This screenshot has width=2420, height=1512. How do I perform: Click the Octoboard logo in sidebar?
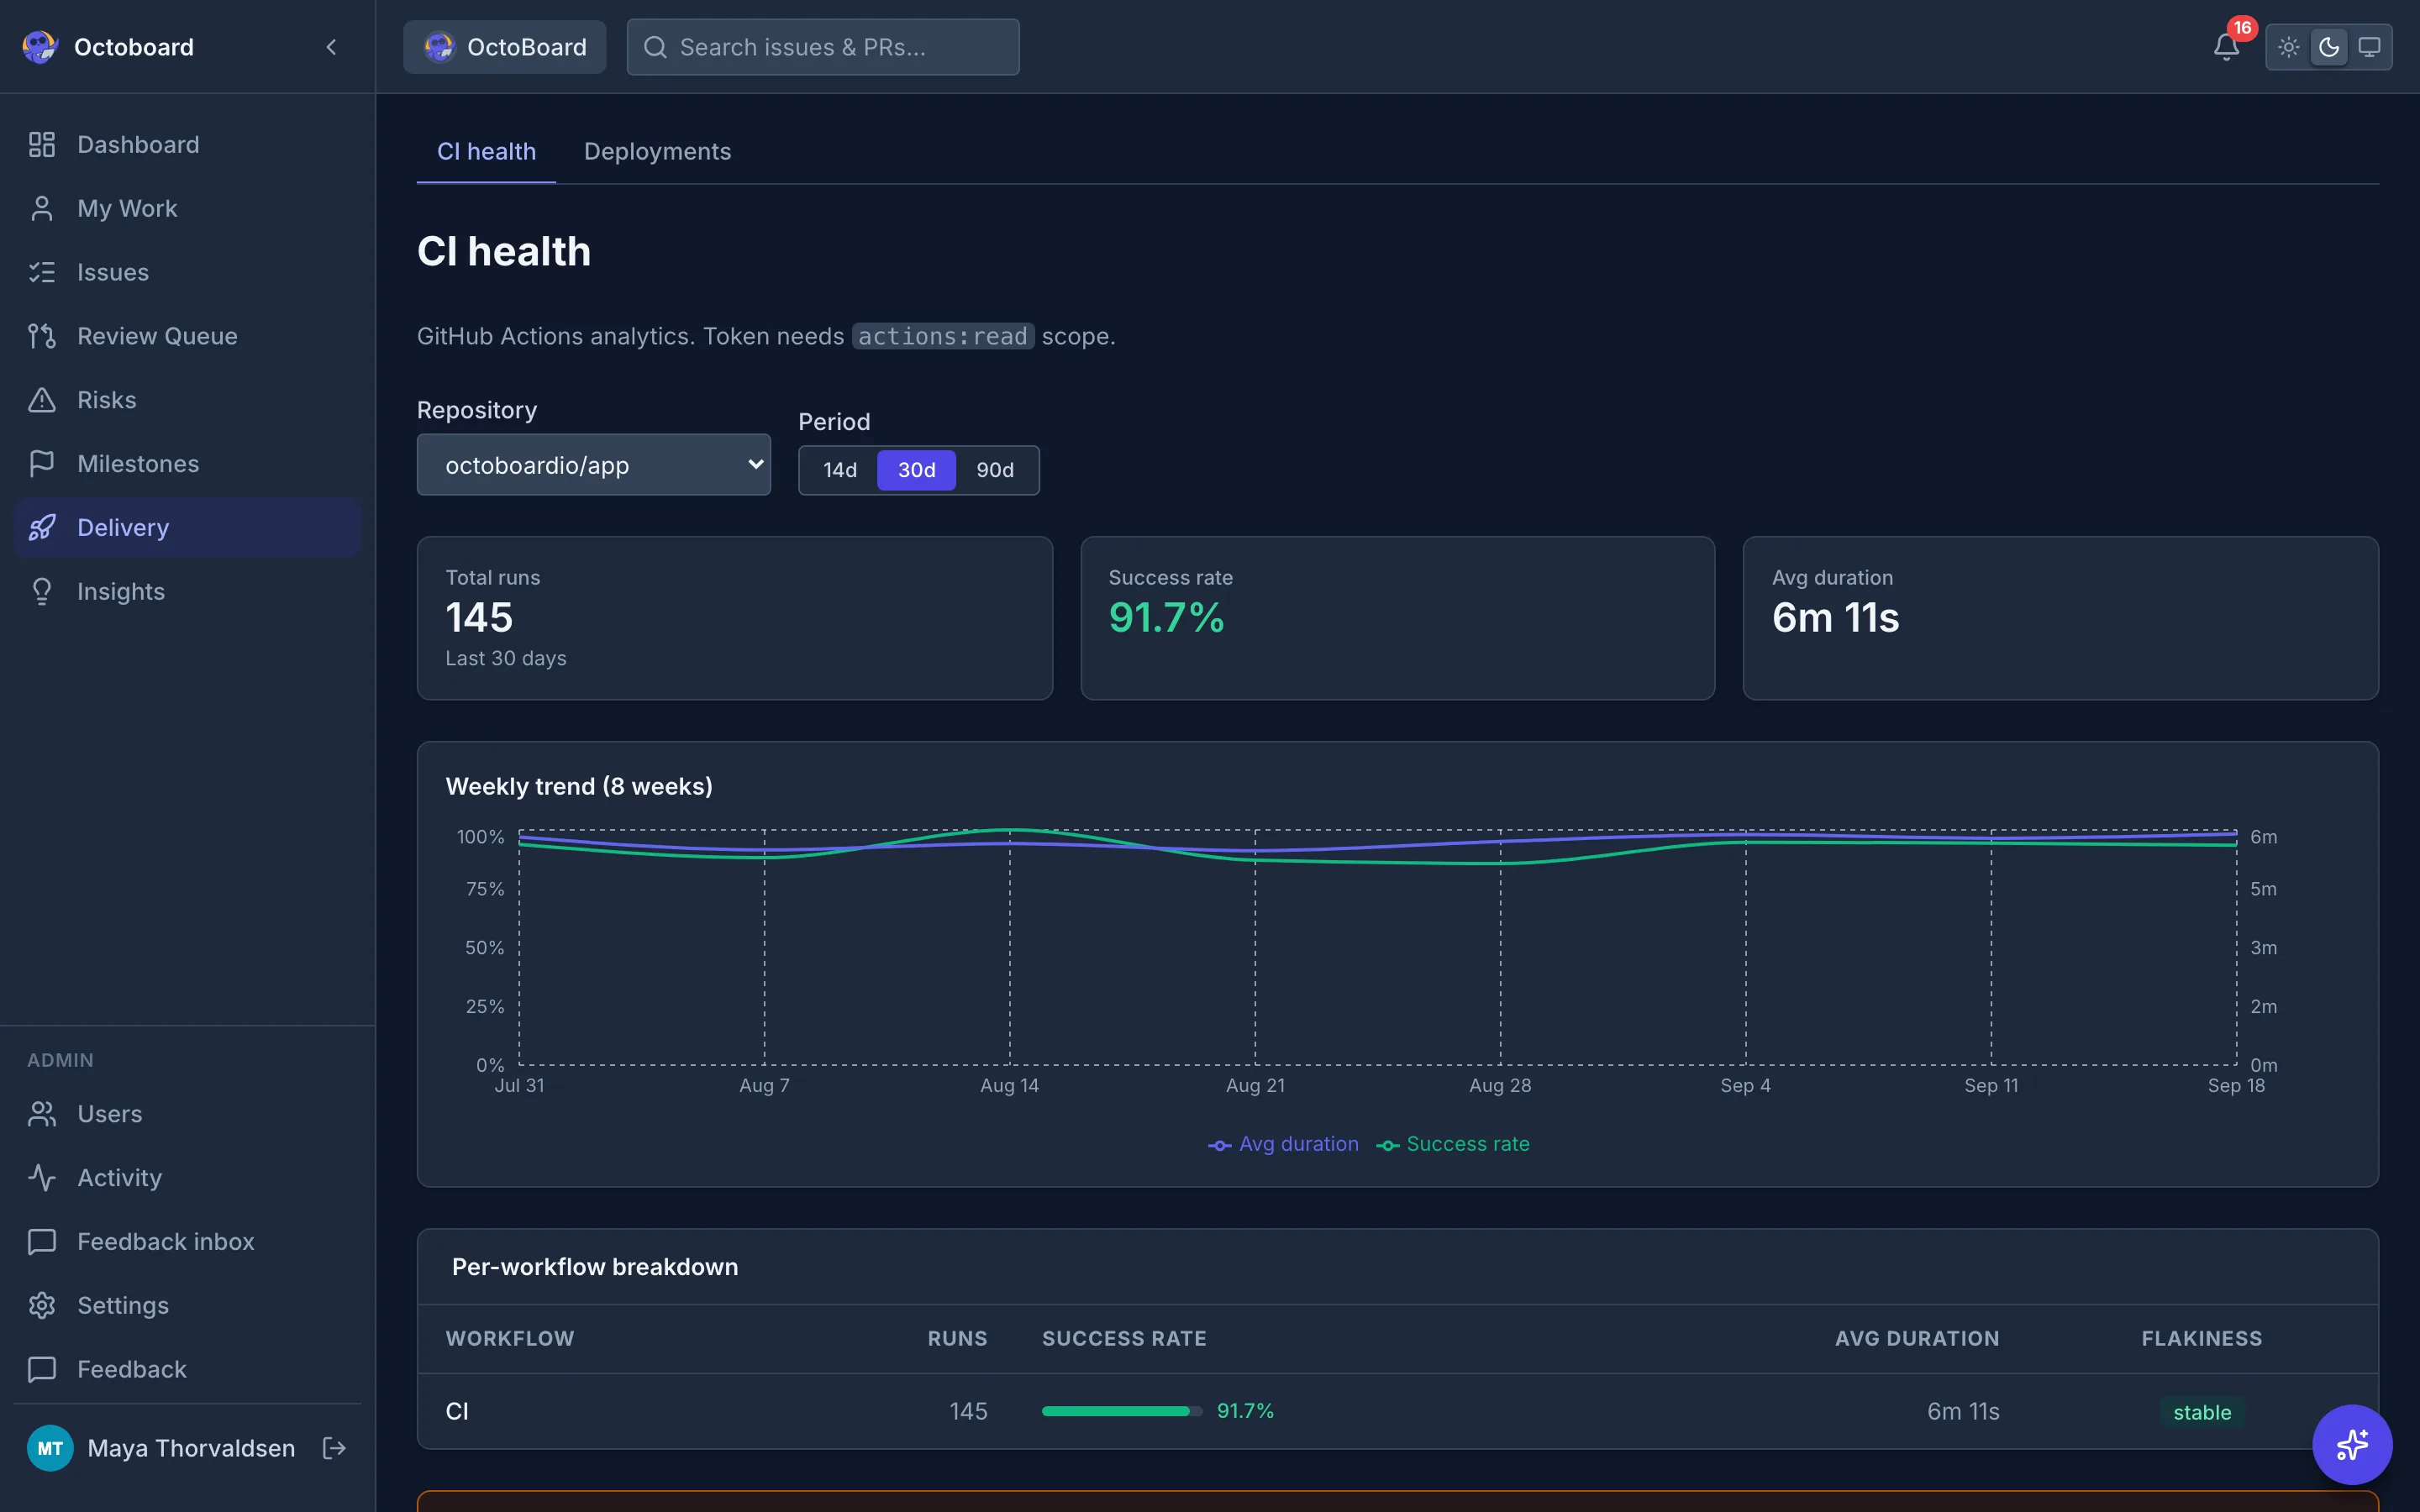point(40,47)
